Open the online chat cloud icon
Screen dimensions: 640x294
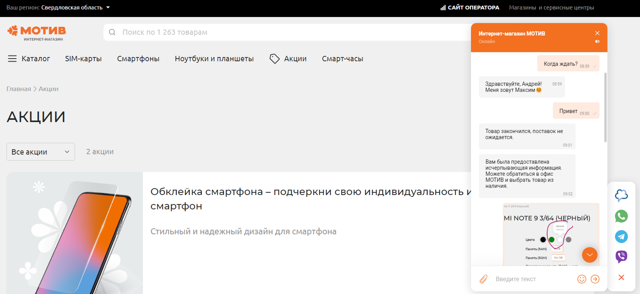coord(621,196)
